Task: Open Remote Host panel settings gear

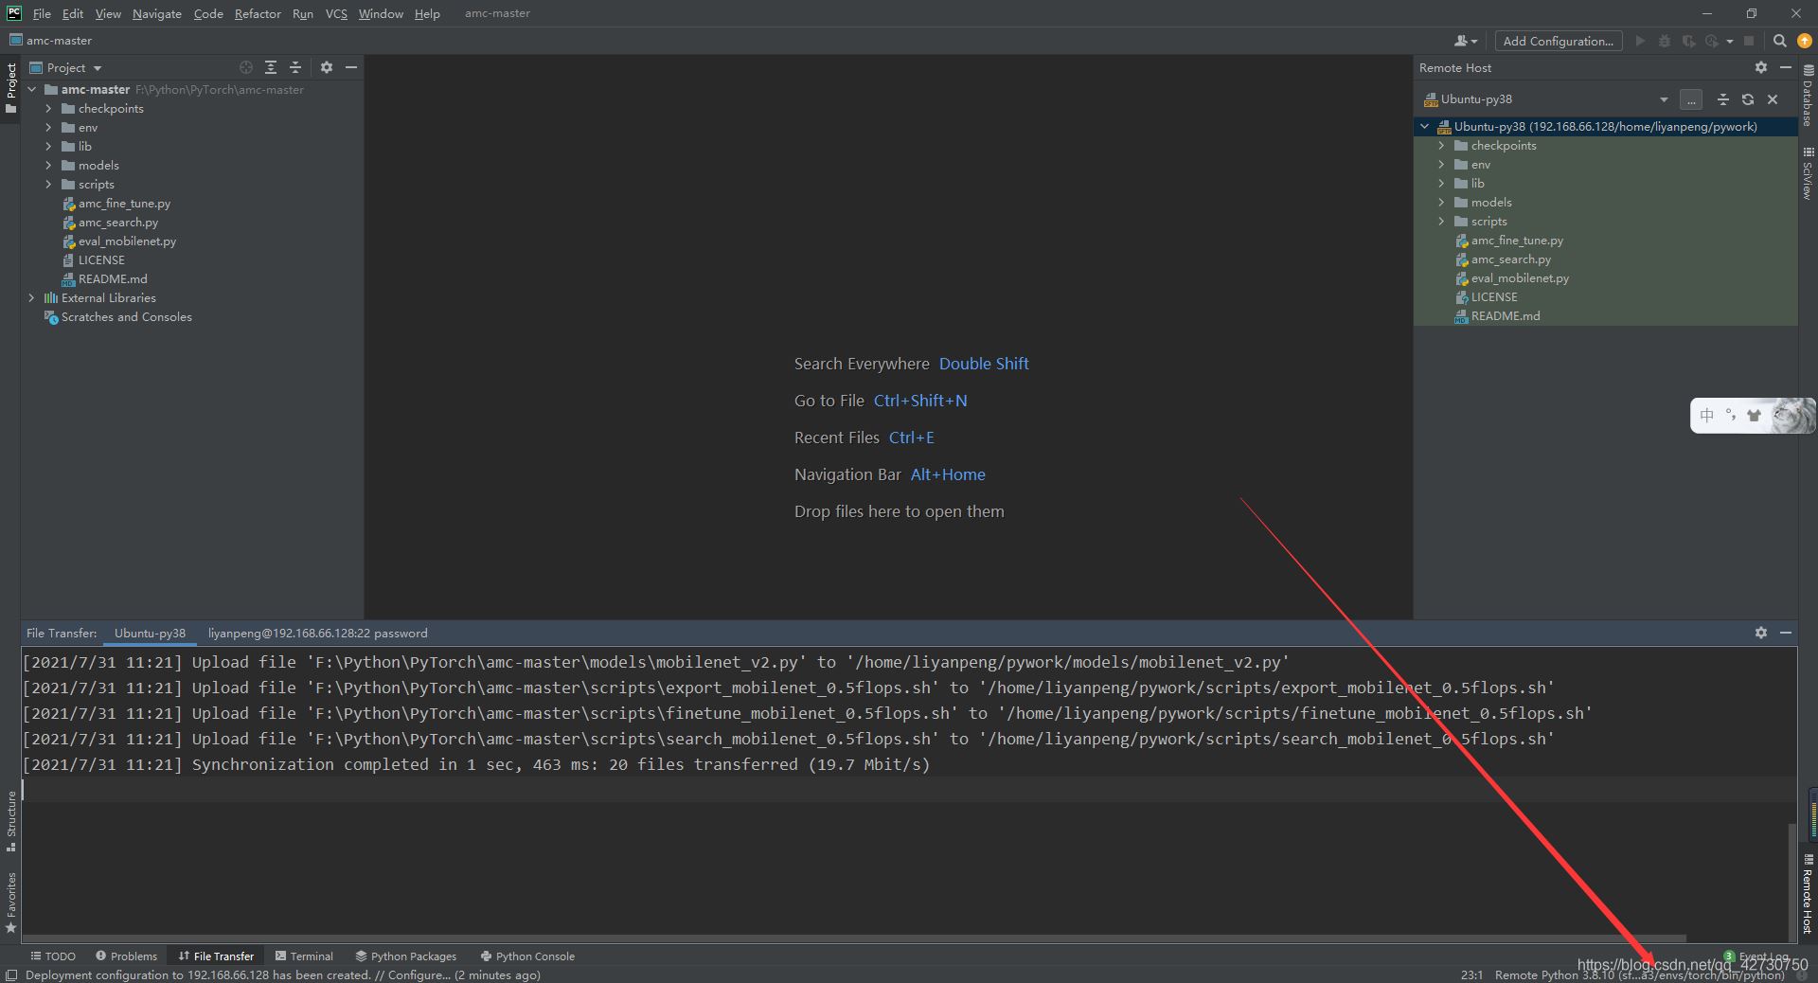Action: click(1760, 67)
